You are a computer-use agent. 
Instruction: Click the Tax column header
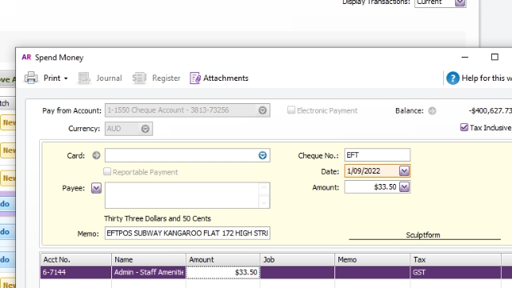pos(455,259)
